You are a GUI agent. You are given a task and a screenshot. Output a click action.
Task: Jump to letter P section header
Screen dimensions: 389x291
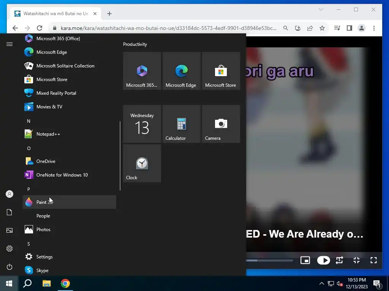(x=28, y=189)
